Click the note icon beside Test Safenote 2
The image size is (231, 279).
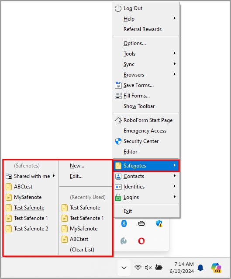(x=9, y=229)
